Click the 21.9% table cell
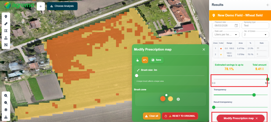Screen dimensions: 271x122 [x=250, y=48]
